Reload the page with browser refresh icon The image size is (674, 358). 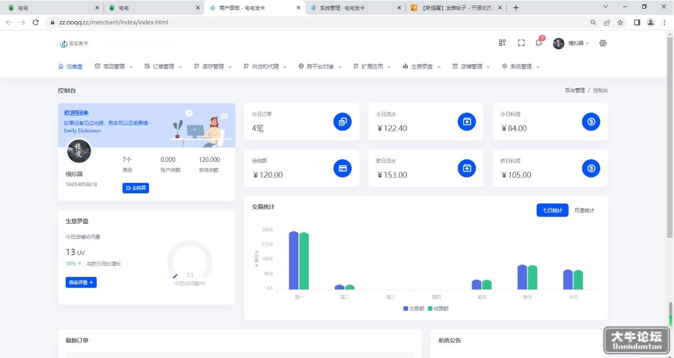click(x=36, y=22)
